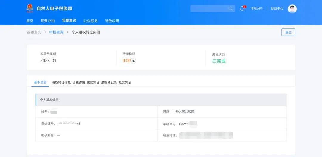Click 申报查询 breadcrumb link
322x157 pixels.
tap(56, 32)
